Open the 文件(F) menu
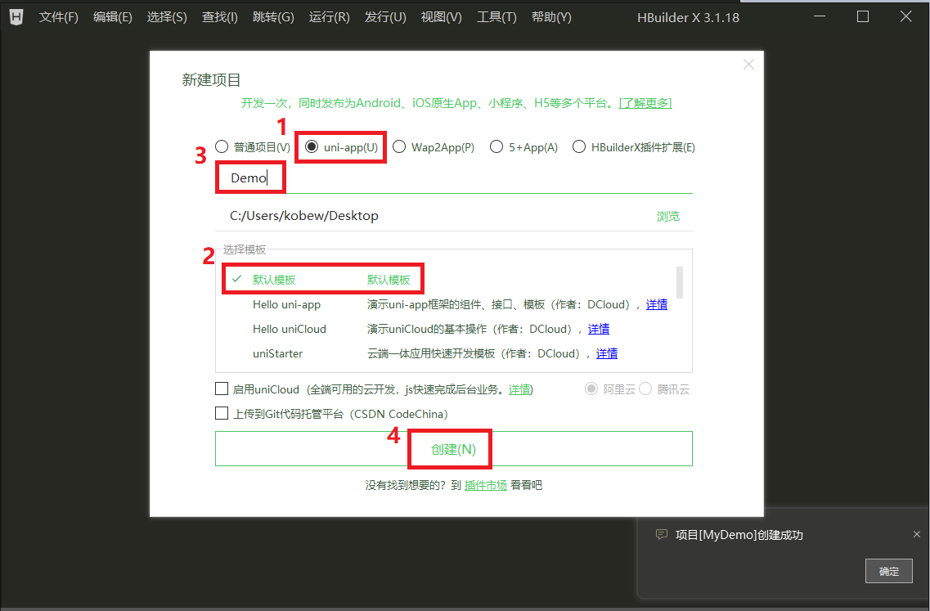 pyautogui.click(x=58, y=16)
